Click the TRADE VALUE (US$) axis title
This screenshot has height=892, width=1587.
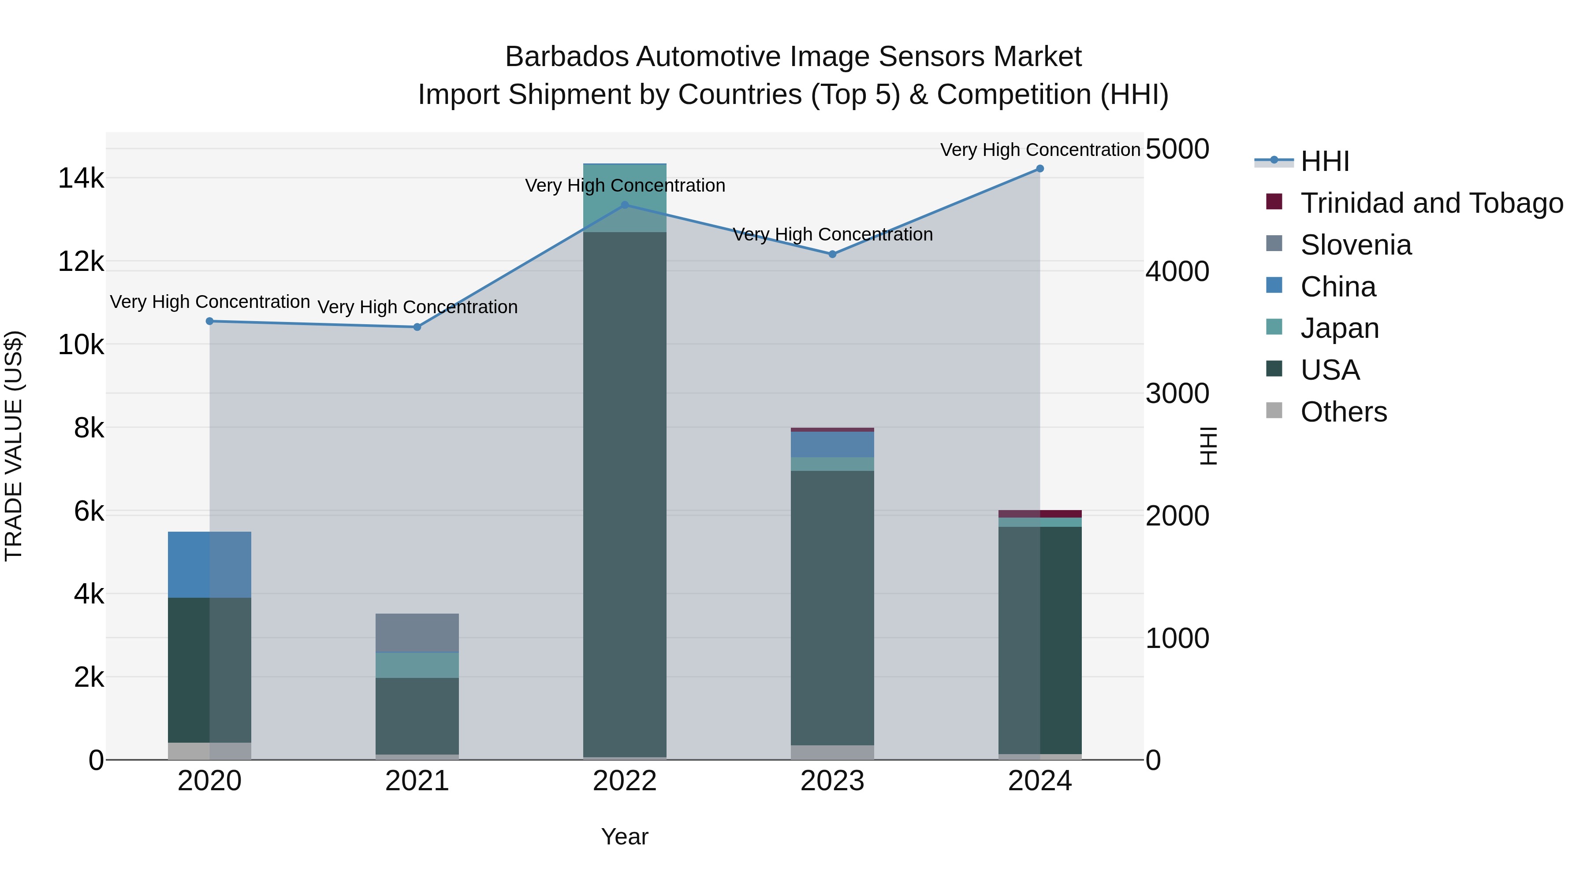(14, 446)
